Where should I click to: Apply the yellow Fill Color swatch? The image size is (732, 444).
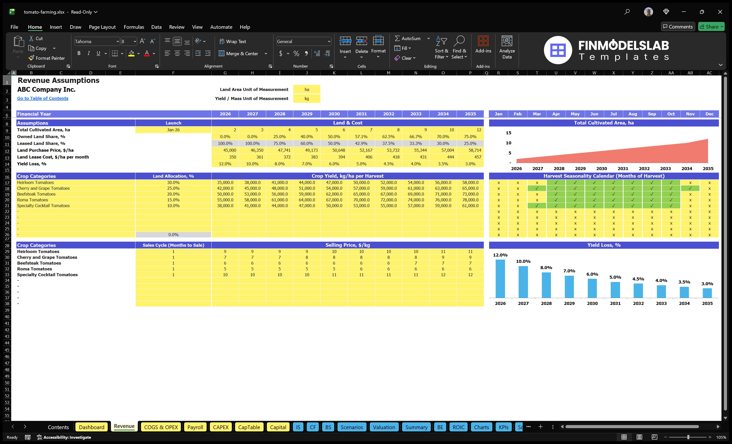click(x=131, y=53)
